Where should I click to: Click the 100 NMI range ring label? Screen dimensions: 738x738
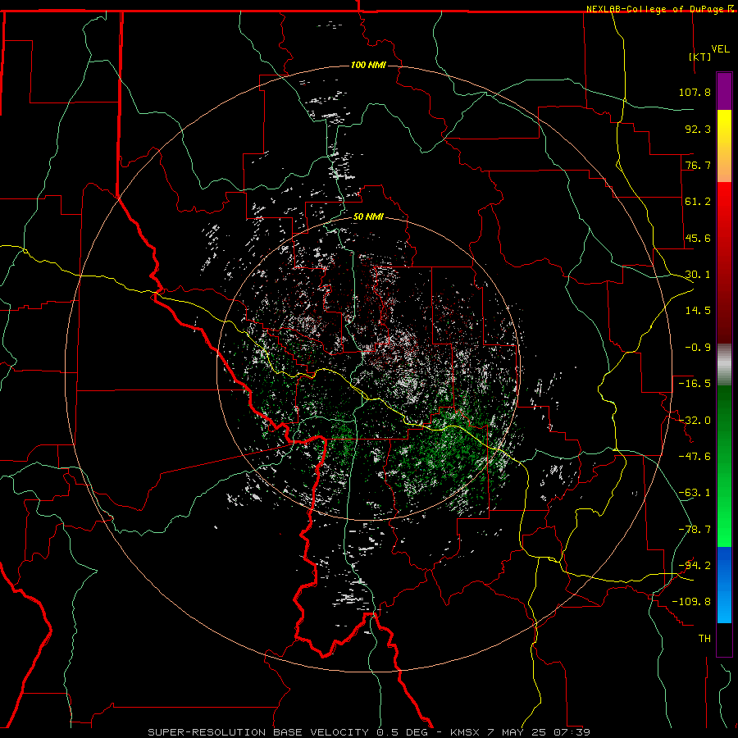(368, 65)
